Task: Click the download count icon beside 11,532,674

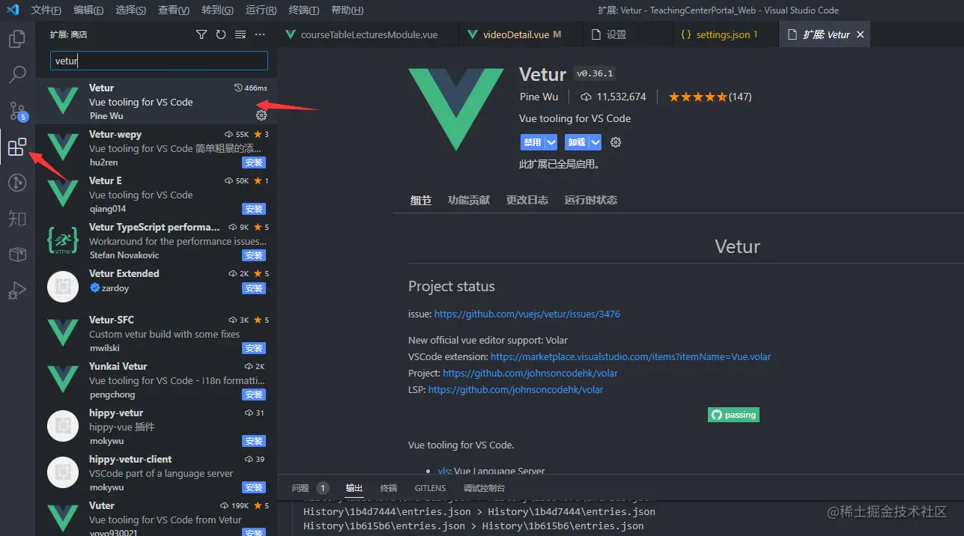Action: [586, 97]
